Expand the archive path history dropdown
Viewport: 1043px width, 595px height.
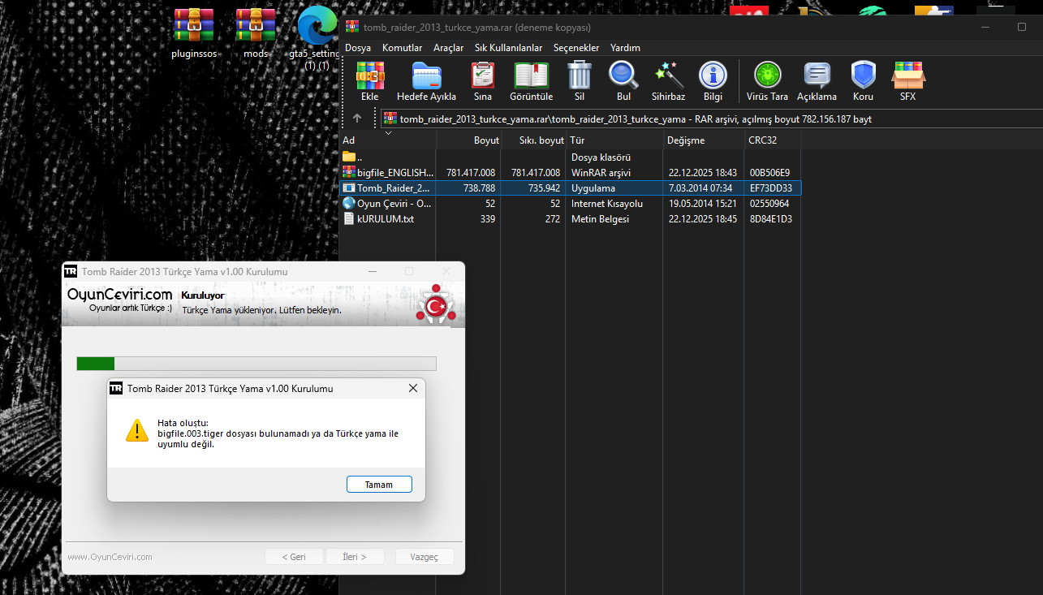388,132
